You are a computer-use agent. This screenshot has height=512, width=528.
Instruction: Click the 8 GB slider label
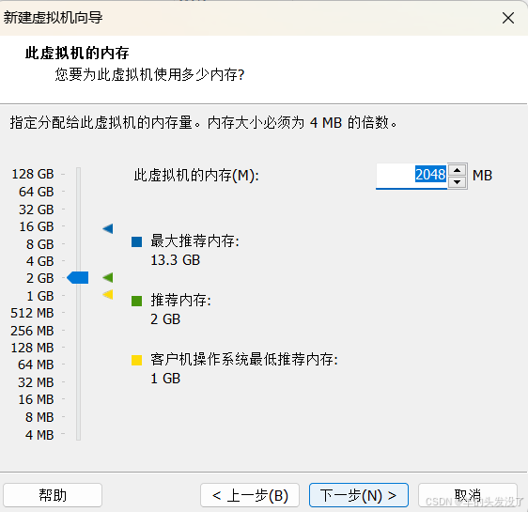pyautogui.click(x=40, y=244)
